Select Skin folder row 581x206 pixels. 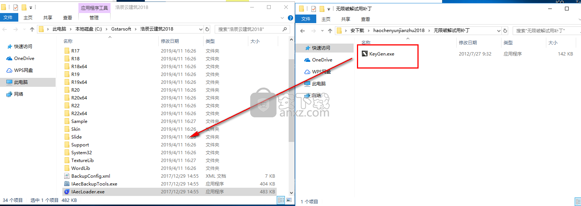[170, 129]
